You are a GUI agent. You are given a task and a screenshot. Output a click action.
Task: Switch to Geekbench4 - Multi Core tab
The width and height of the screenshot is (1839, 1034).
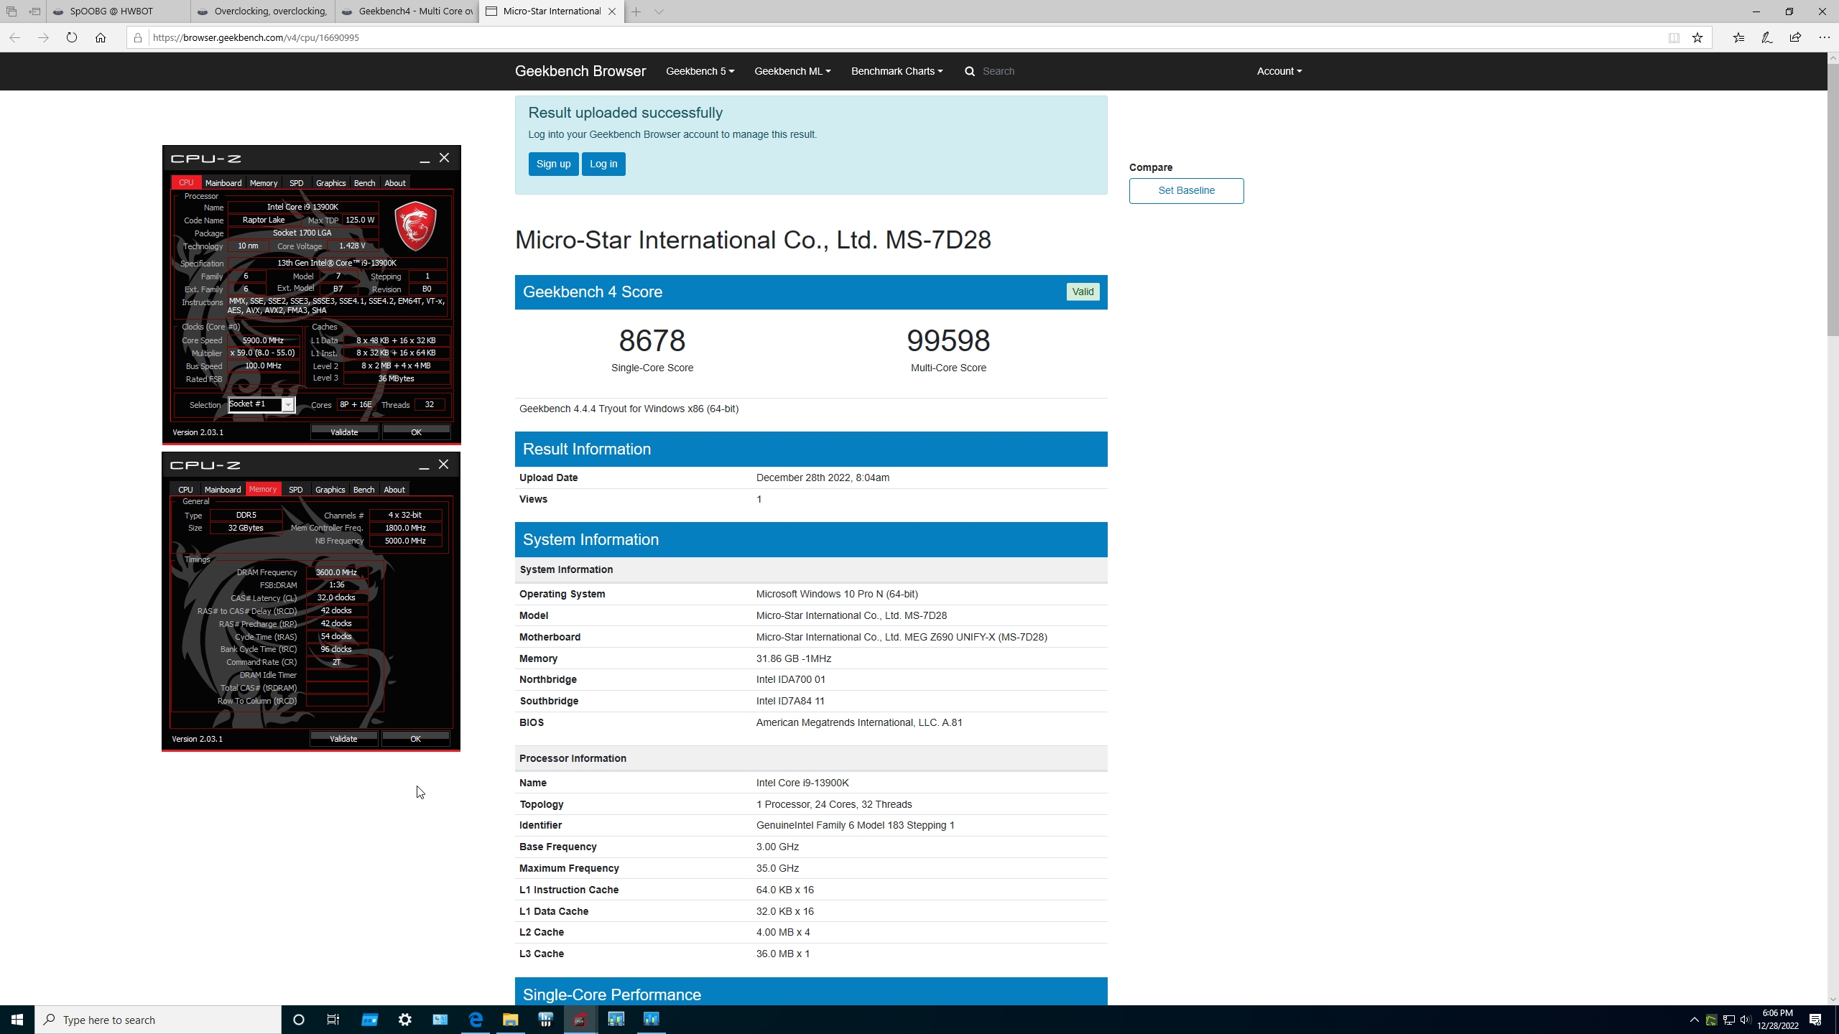point(407,11)
